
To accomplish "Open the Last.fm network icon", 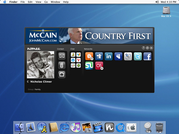I will tap(99, 66).
